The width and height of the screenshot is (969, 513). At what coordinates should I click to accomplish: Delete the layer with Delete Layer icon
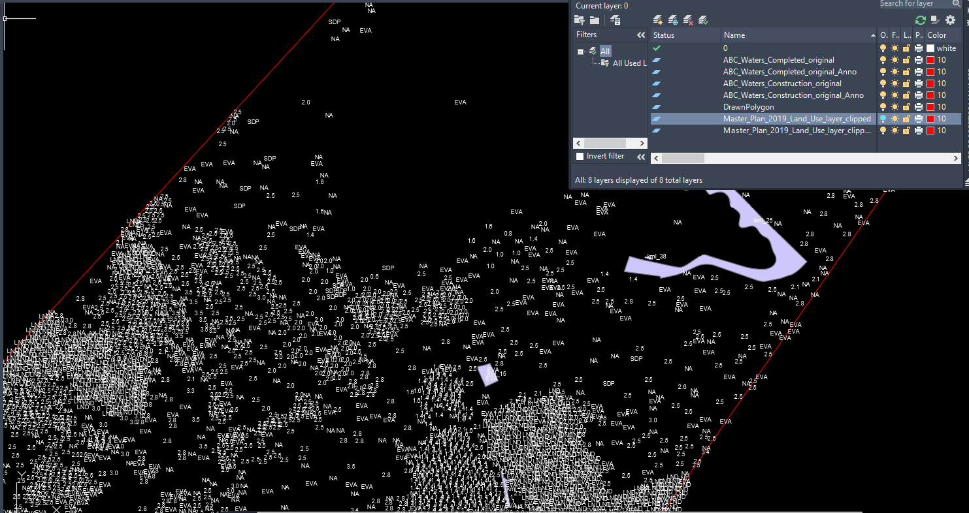point(688,20)
